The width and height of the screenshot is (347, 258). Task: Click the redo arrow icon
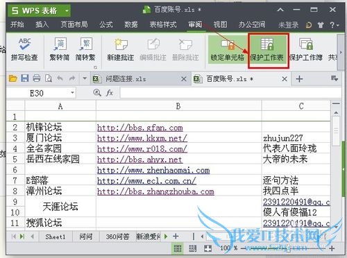(x=72, y=78)
